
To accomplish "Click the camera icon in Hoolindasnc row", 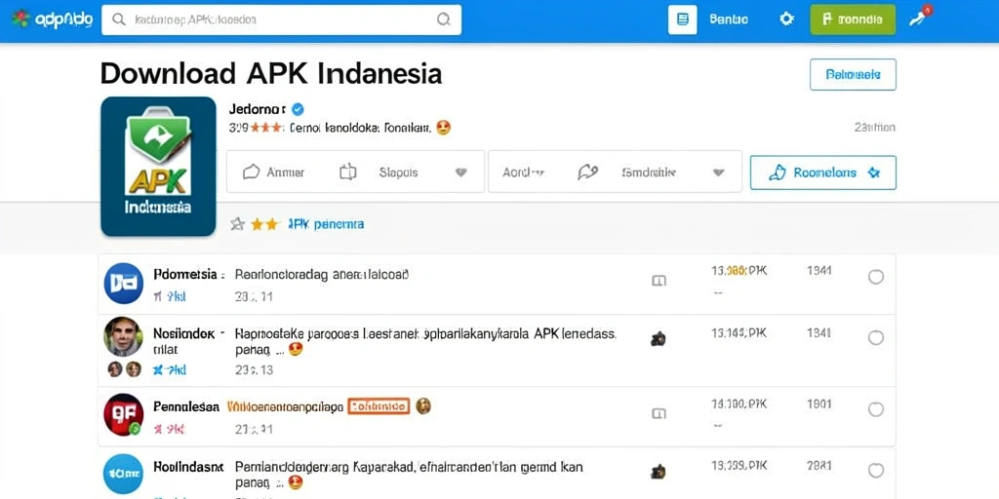I will 659,472.
